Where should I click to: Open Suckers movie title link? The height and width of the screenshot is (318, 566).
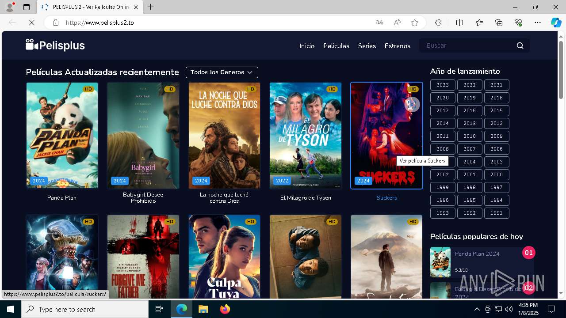387,197
